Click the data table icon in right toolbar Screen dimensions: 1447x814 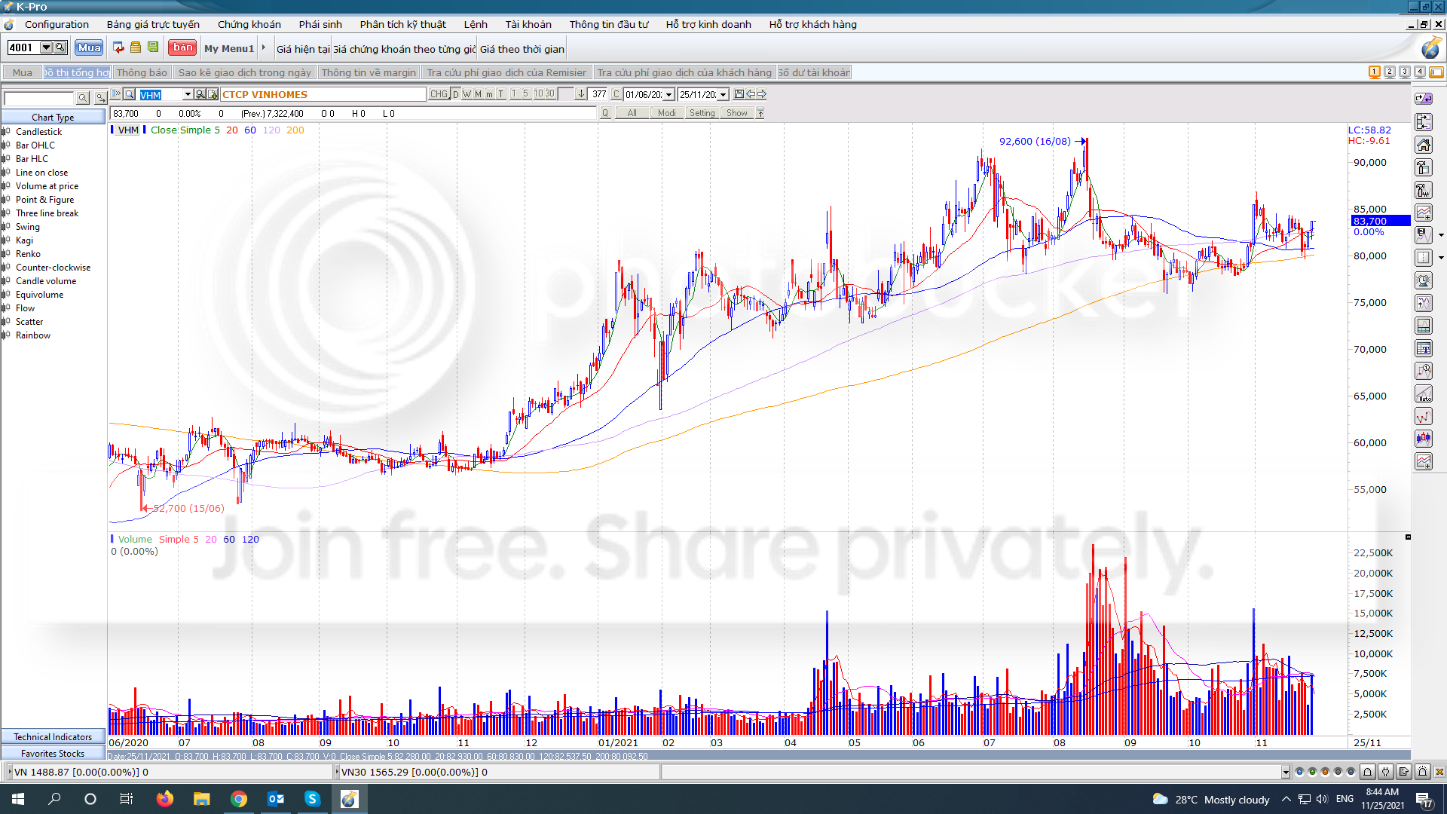[x=1423, y=348]
